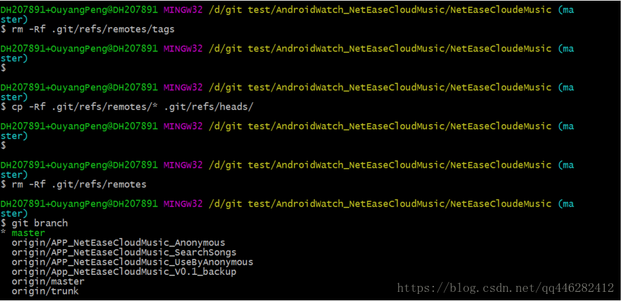This screenshot has width=622, height=301.
Task: Click the empty prompt after the cp command
Action: [x=4, y=146]
